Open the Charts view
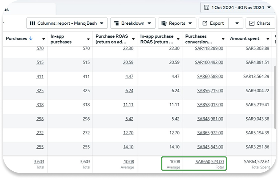 coord(260,23)
